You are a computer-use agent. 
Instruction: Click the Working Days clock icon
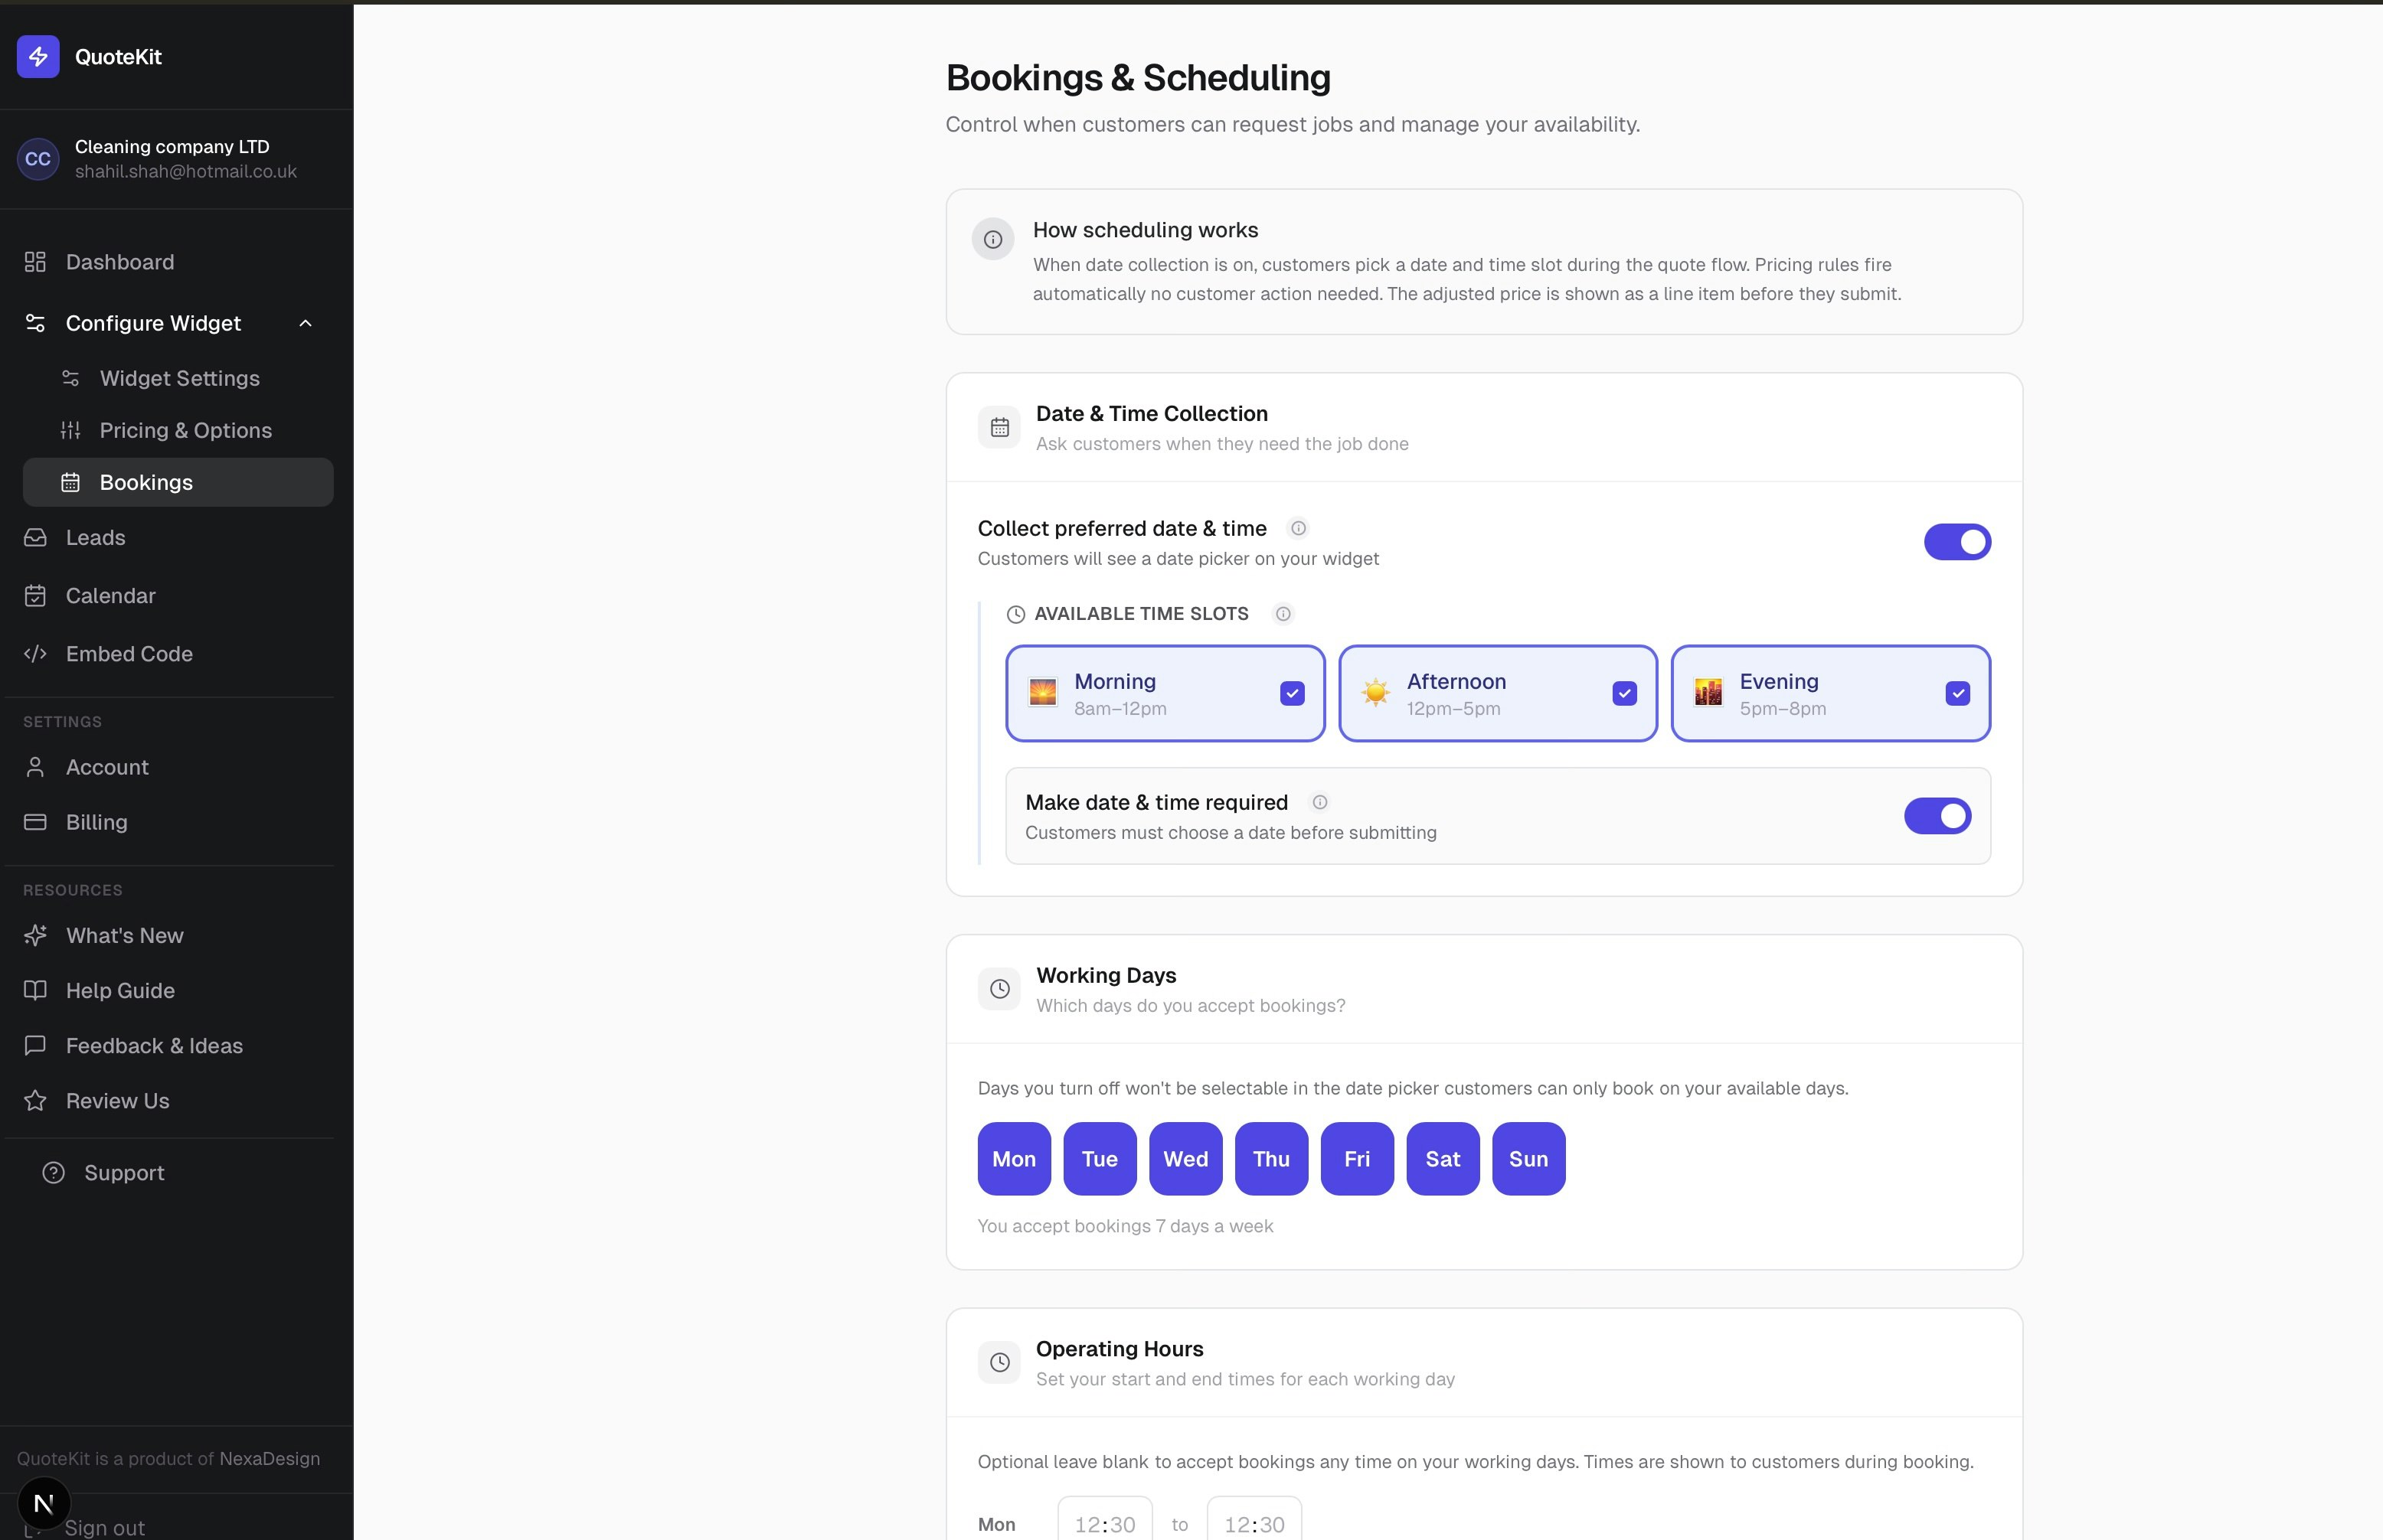coord(999,989)
